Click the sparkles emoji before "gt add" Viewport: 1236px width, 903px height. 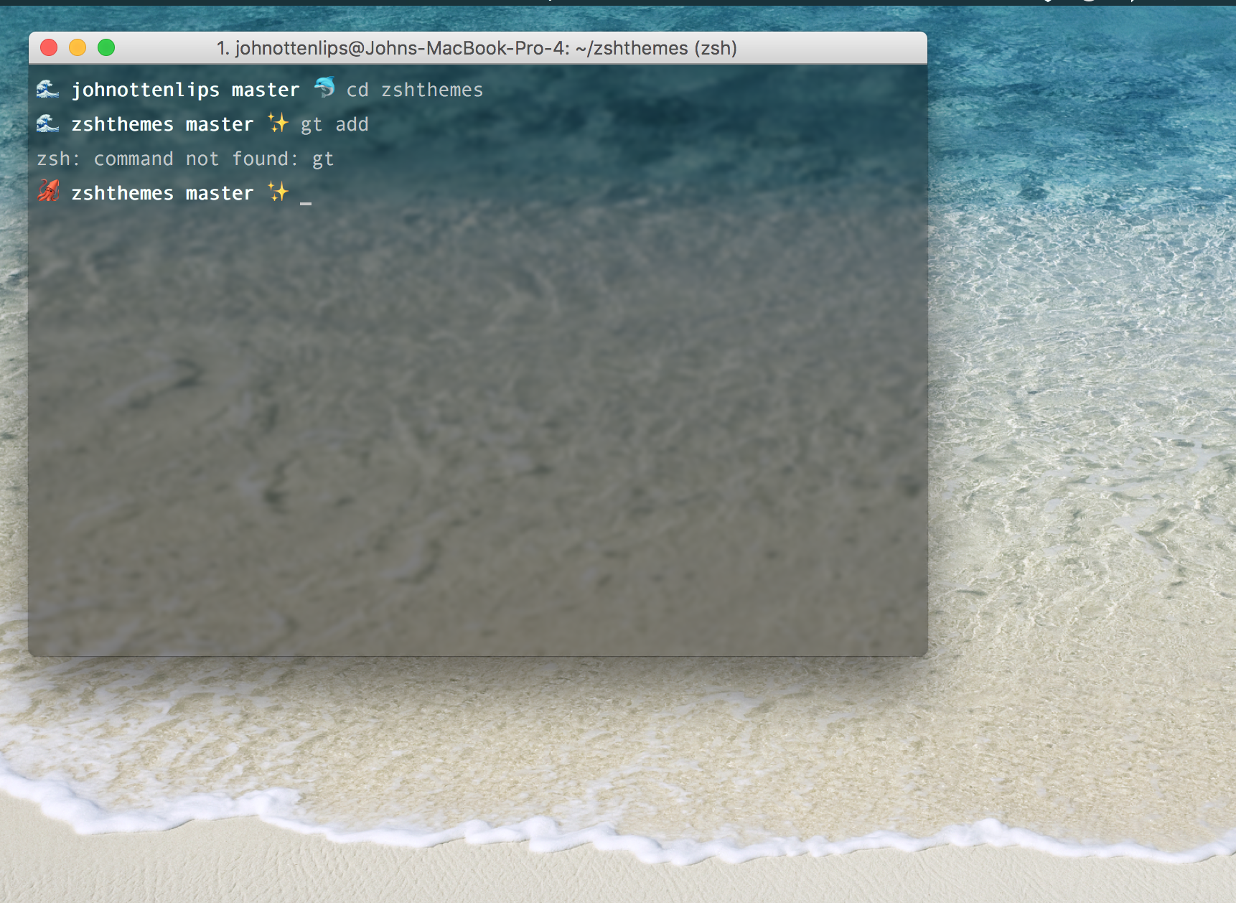click(x=278, y=123)
